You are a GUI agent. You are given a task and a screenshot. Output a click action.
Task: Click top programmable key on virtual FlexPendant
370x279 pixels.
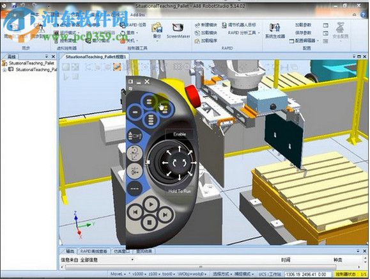pos(149,102)
